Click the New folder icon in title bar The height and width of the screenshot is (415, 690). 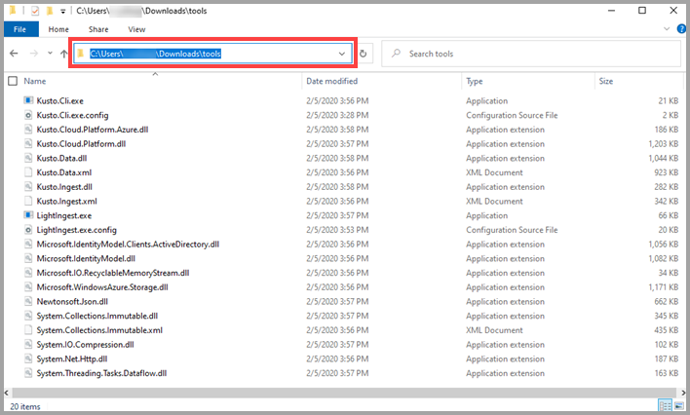pos(50,10)
